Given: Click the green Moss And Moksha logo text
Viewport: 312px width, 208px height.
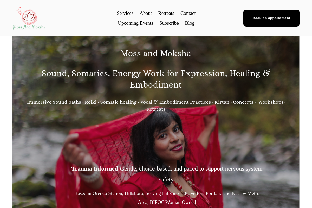Looking at the screenshot, I should [x=29, y=27].
